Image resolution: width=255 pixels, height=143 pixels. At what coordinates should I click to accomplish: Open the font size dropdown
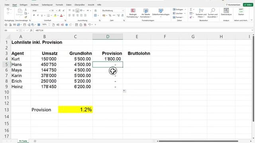[57, 11]
